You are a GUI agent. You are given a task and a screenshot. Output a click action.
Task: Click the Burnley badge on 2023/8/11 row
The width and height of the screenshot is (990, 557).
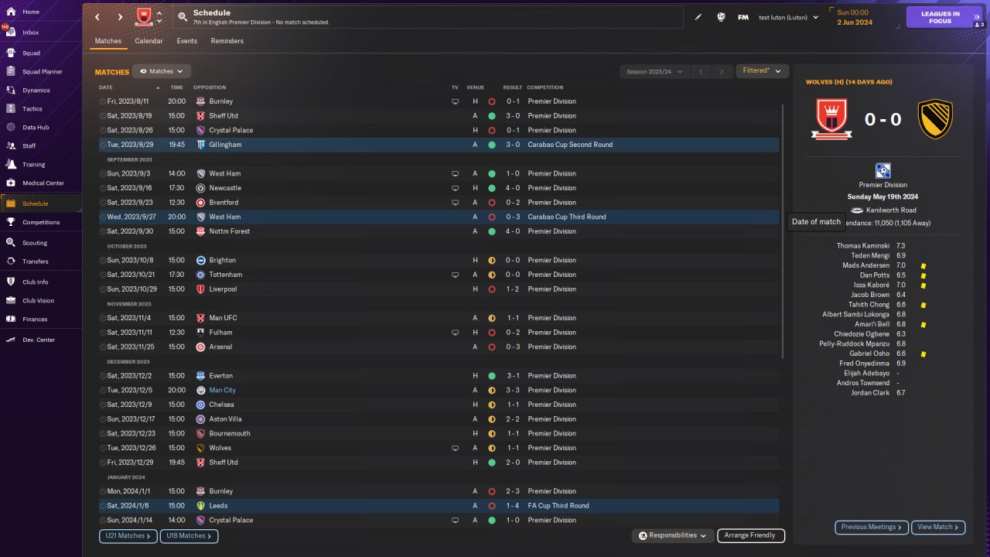point(200,101)
